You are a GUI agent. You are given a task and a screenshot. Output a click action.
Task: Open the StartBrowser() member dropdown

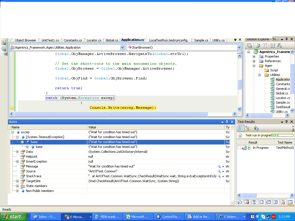pos(239,47)
